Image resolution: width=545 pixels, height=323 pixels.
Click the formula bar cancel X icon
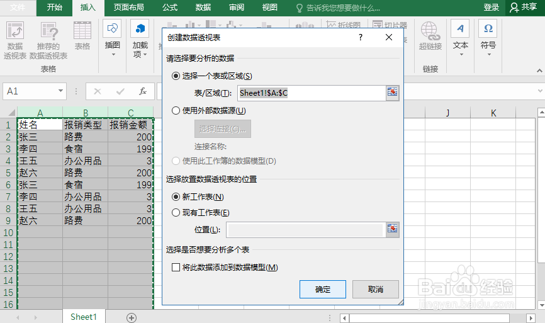tap(98, 91)
